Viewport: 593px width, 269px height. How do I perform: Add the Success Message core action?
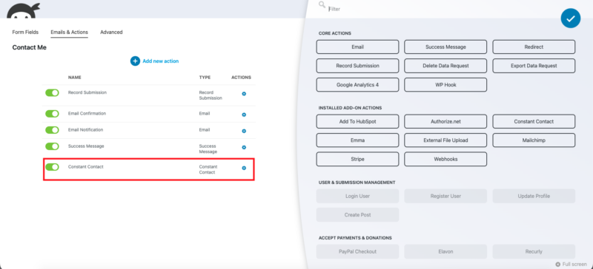pyautogui.click(x=445, y=47)
